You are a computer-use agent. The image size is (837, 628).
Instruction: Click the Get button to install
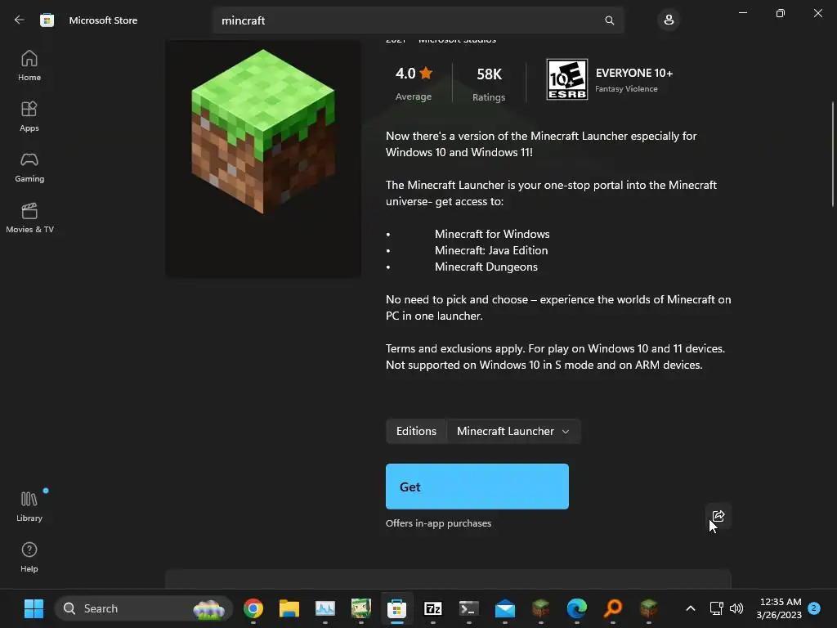(x=477, y=487)
